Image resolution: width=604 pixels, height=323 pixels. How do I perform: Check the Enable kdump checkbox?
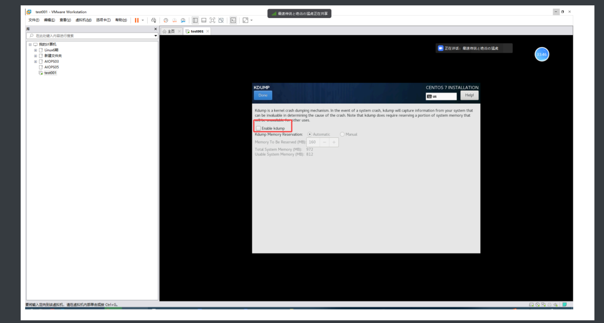[258, 128]
